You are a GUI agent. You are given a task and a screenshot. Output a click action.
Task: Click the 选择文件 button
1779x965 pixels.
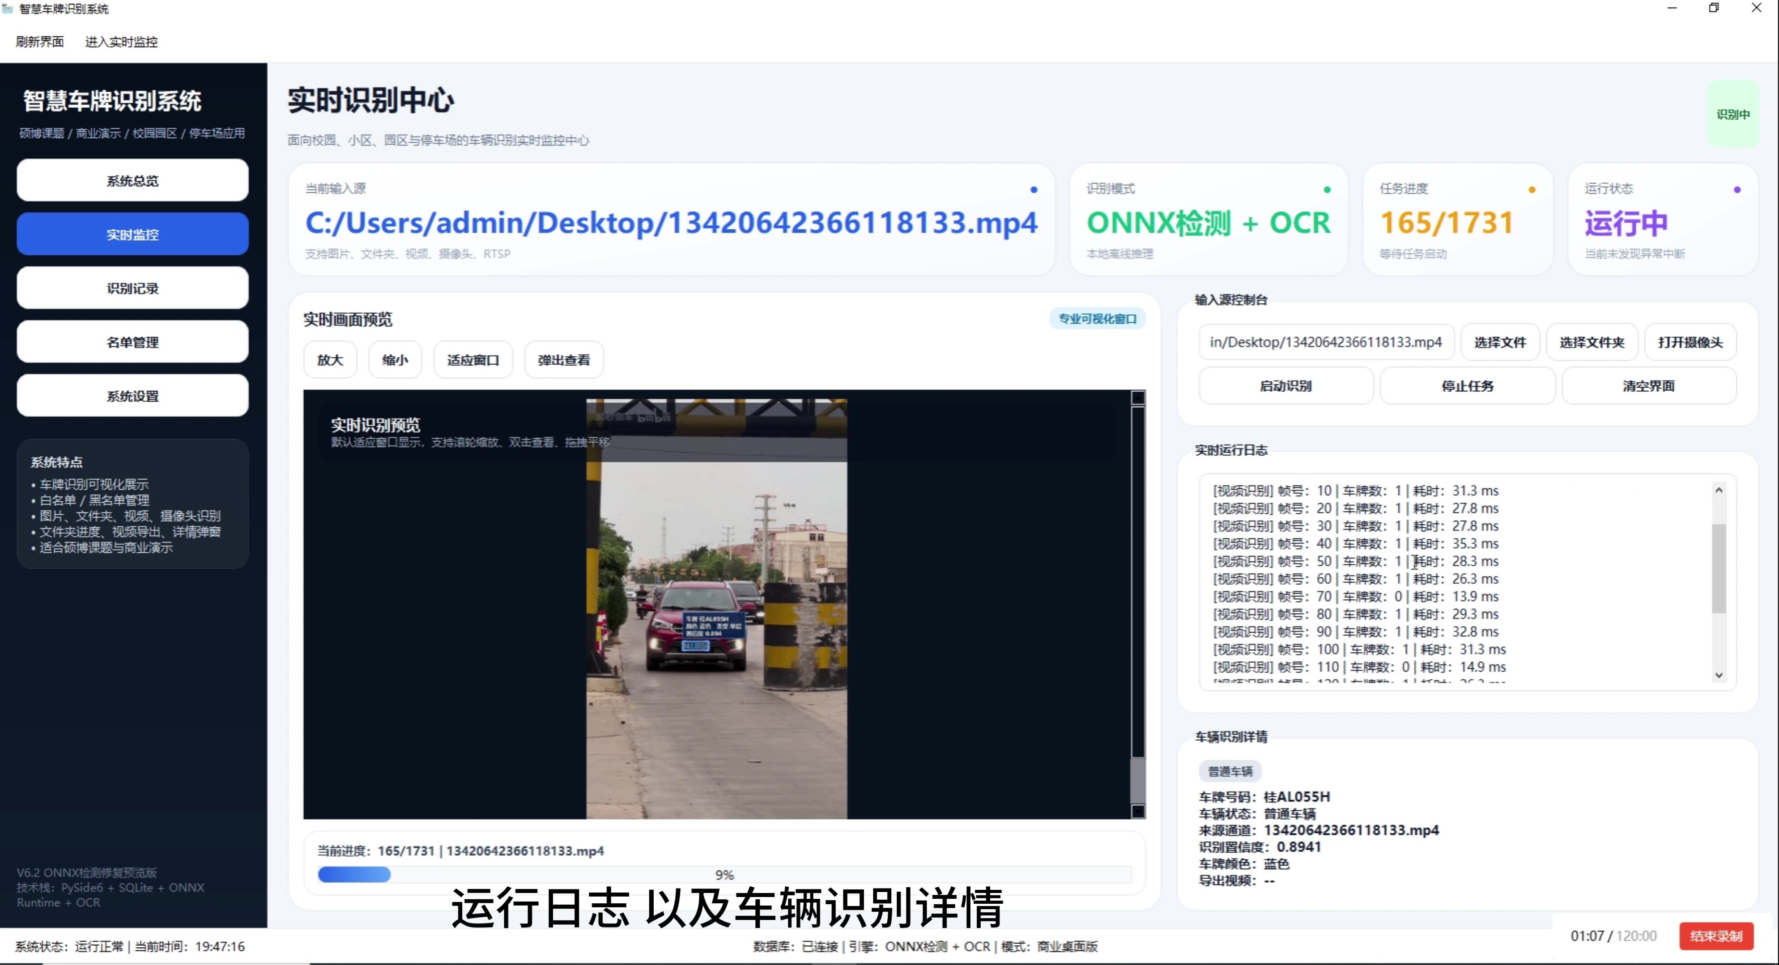(1500, 343)
